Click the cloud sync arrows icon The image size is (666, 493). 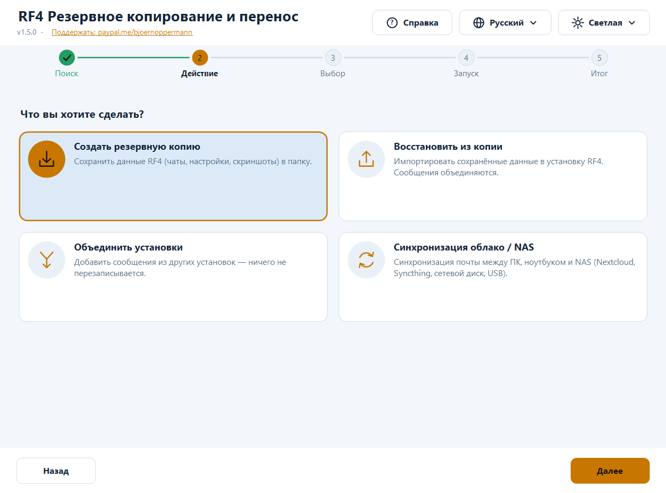[x=367, y=260]
